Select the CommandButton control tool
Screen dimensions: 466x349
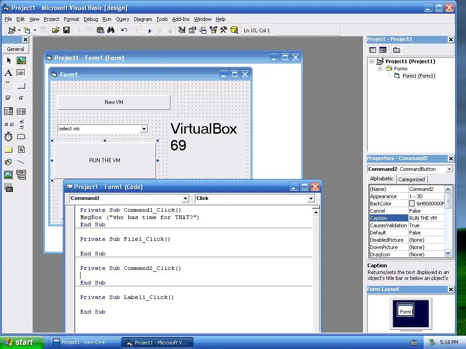coord(21,86)
